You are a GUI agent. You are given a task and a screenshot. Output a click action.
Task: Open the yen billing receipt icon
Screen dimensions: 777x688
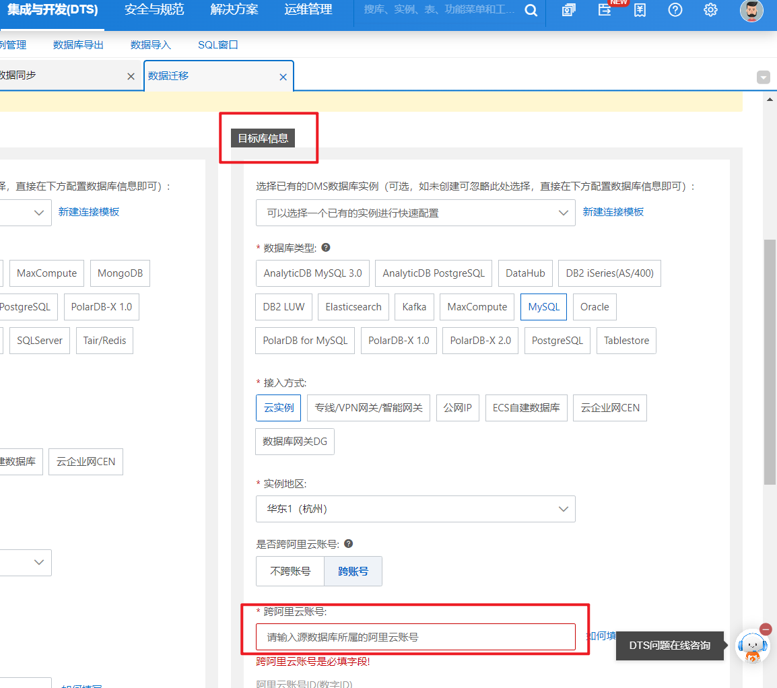pyautogui.click(x=640, y=10)
